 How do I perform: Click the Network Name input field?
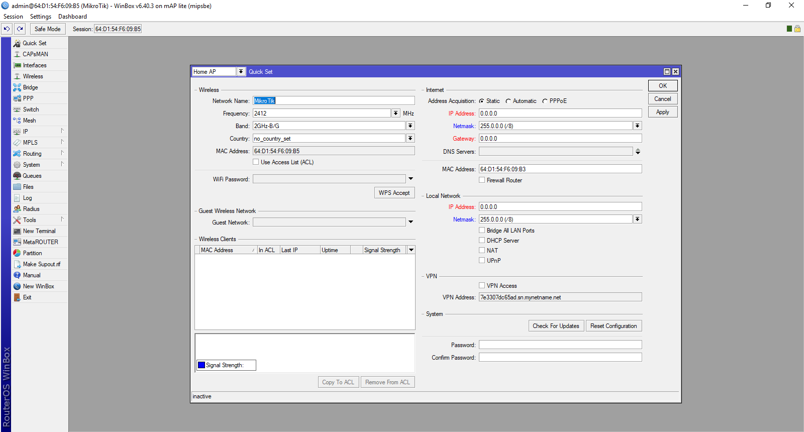[x=334, y=101]
